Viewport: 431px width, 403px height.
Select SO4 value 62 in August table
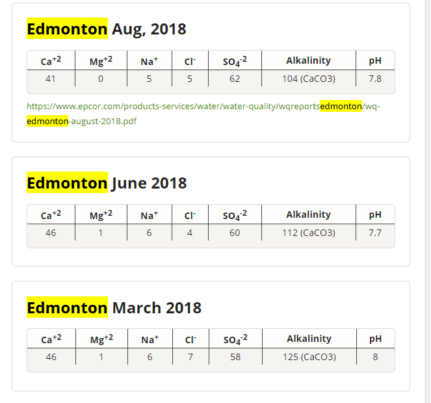(235, 79)
